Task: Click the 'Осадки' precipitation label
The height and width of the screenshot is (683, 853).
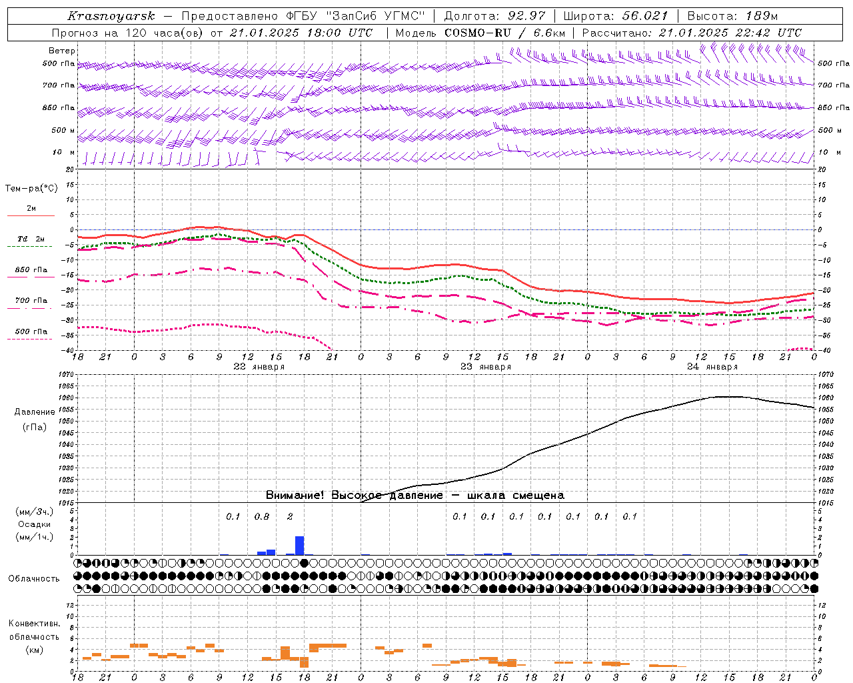Action: coord(33,524)
